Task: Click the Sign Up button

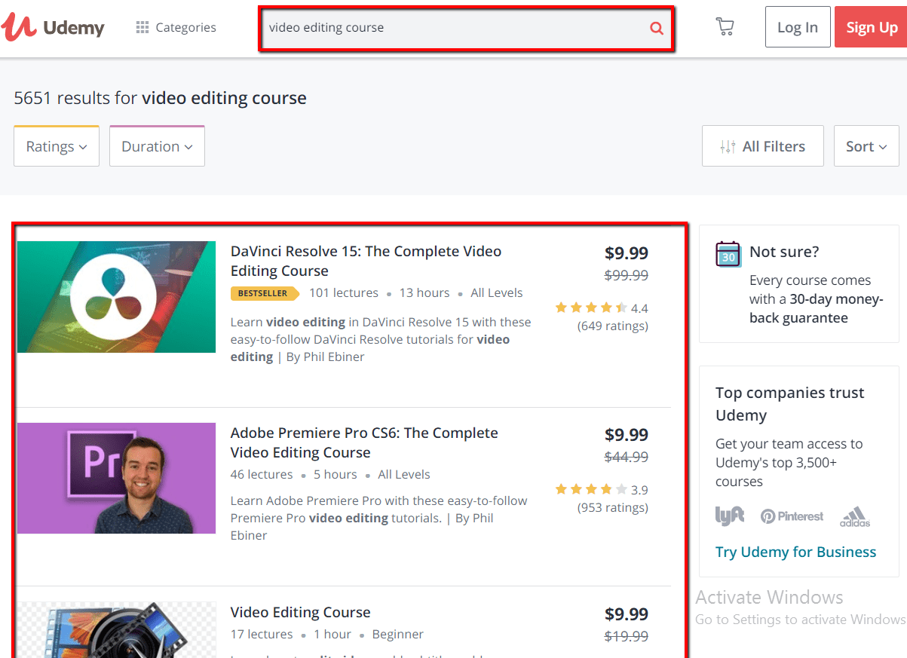Action: click(871, 27)
